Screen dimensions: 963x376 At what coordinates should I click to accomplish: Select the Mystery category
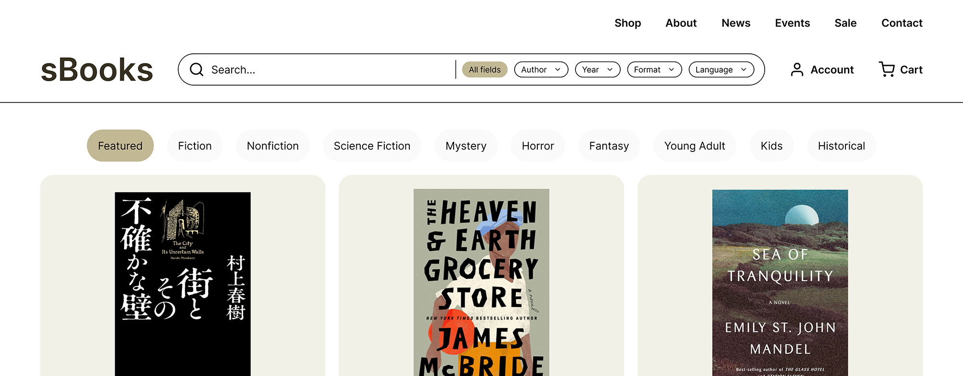[x=466, y=146]
